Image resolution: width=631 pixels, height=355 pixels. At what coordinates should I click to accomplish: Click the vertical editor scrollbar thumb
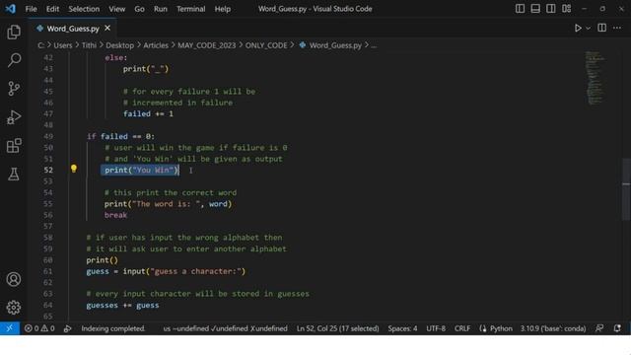pos(626,189)
